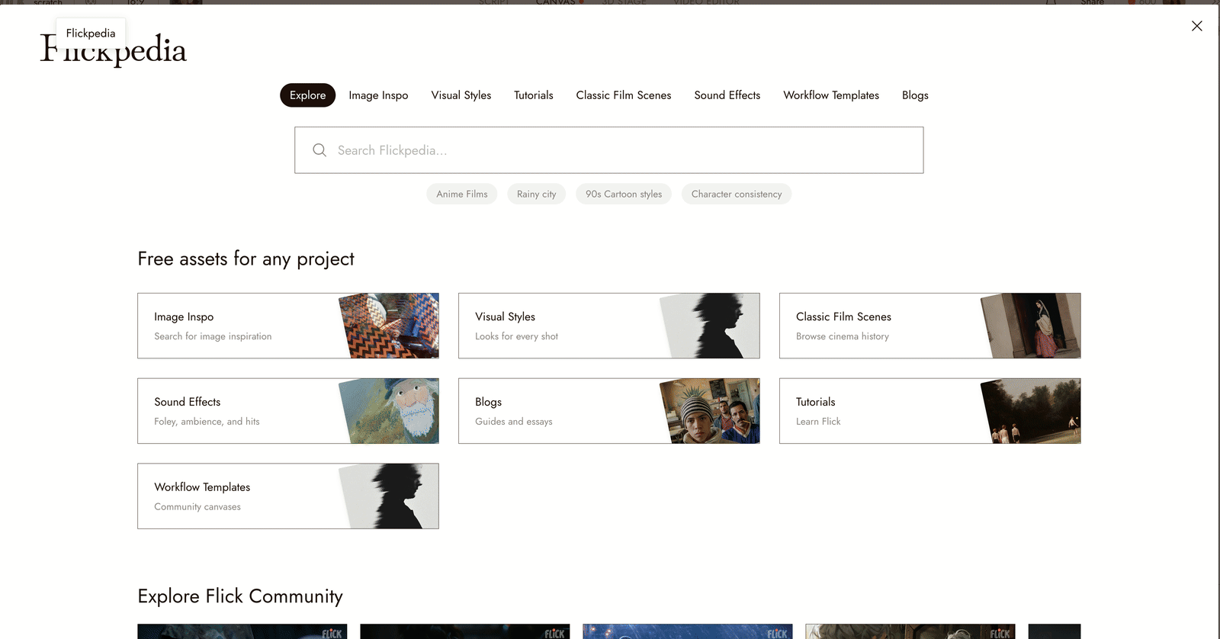Image resolution: width=1220 pixels, height=639 pixels.
Task: Click the Character consistency suggestion chip
Action: pyautogui.click(x=737, y=194)
